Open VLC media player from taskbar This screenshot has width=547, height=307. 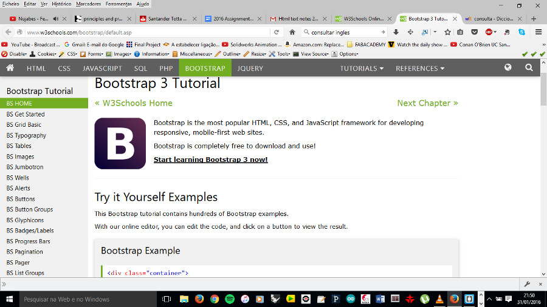point(439,299)
